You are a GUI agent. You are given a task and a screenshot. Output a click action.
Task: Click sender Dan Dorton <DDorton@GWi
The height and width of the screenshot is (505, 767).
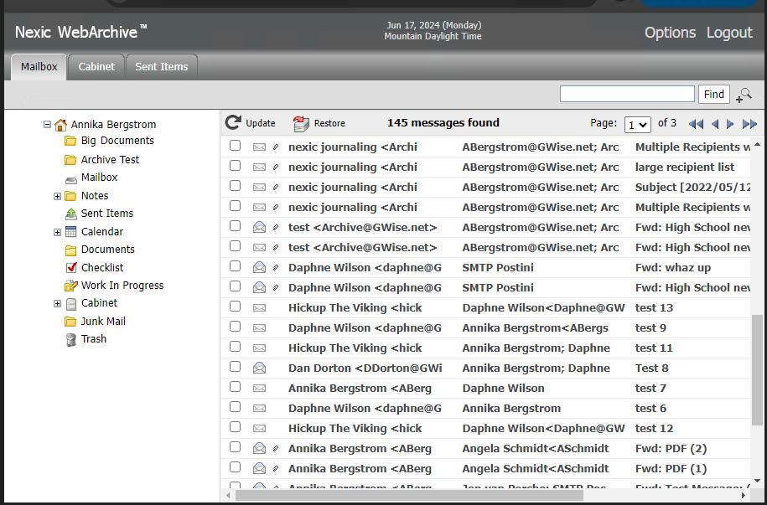[x=365, y=368]
